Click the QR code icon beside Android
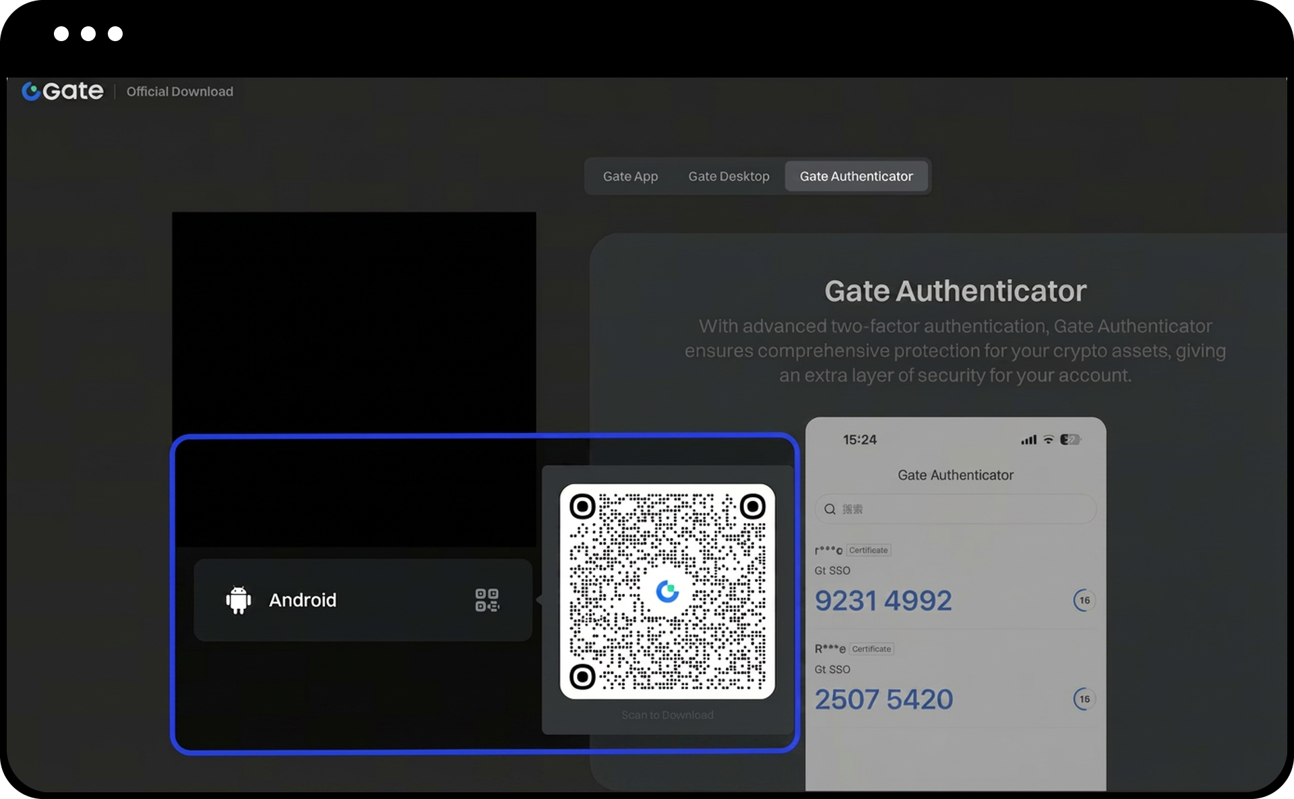This screenshot has width=1294, height=799. pos(487,600)
